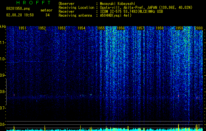Image resolution: width=206 pixels, height=131 pixels.
Task: Click the 1952 time marker
Action: pyautogui.click(x=42, y=28)
